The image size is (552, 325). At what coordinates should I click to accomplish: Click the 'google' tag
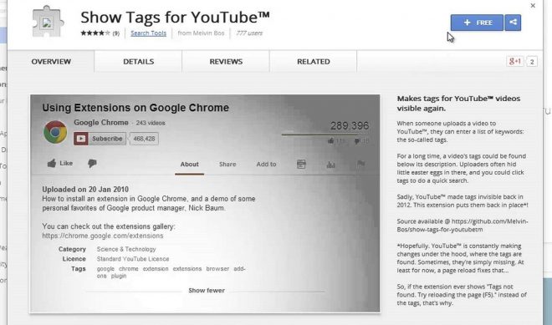(105, 269)
